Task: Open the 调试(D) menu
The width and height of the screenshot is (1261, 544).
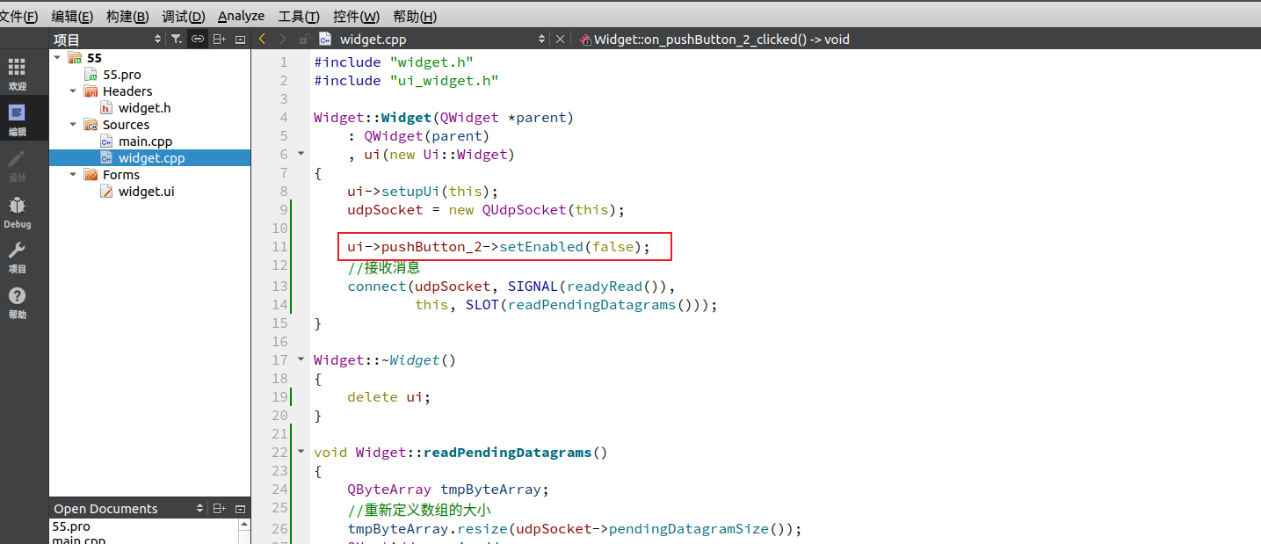Action: click(184, 16)
